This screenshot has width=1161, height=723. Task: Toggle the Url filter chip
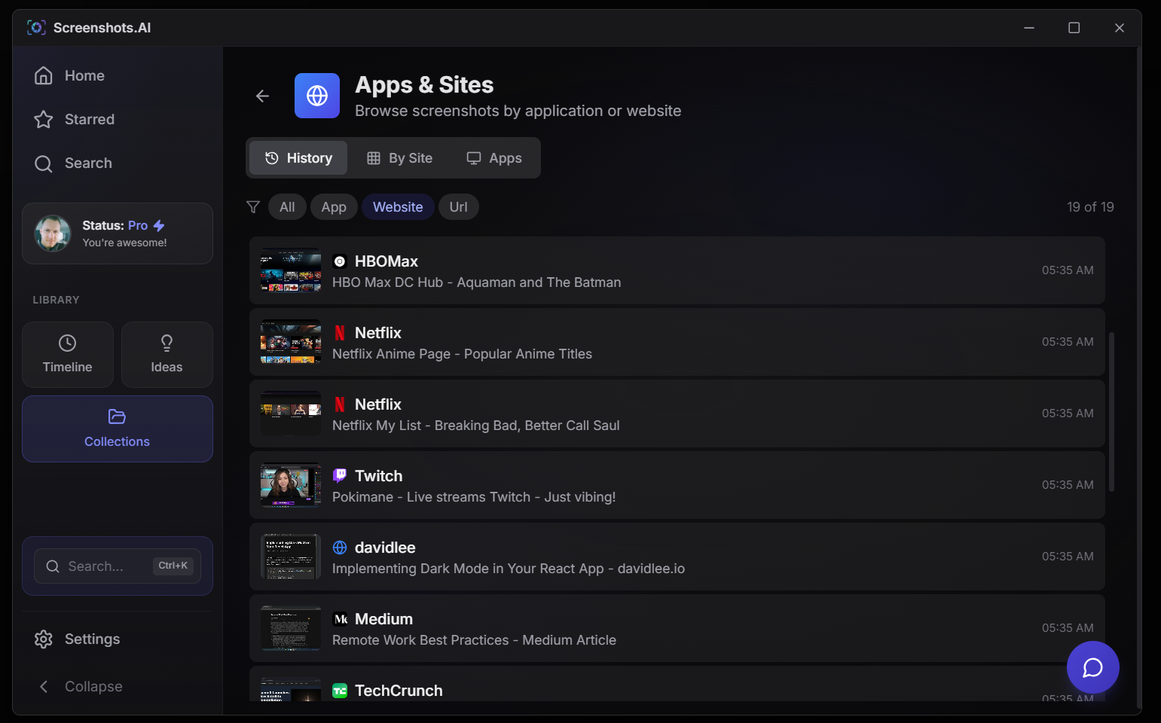pyautogui.click(x=458, y=206)
